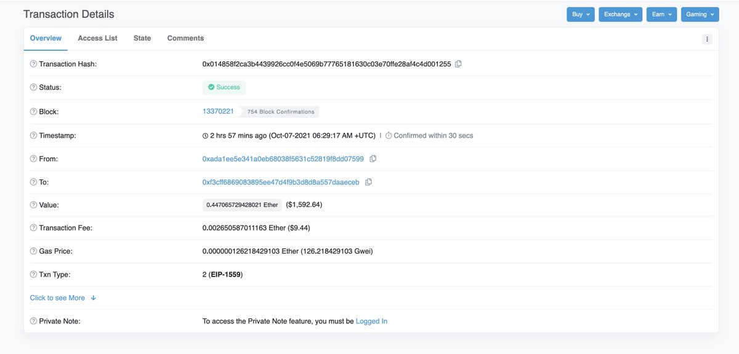Click the clock icon beside the timestamp
The height and width of the screenshot is (354, 739).
(x=205, y=135)
